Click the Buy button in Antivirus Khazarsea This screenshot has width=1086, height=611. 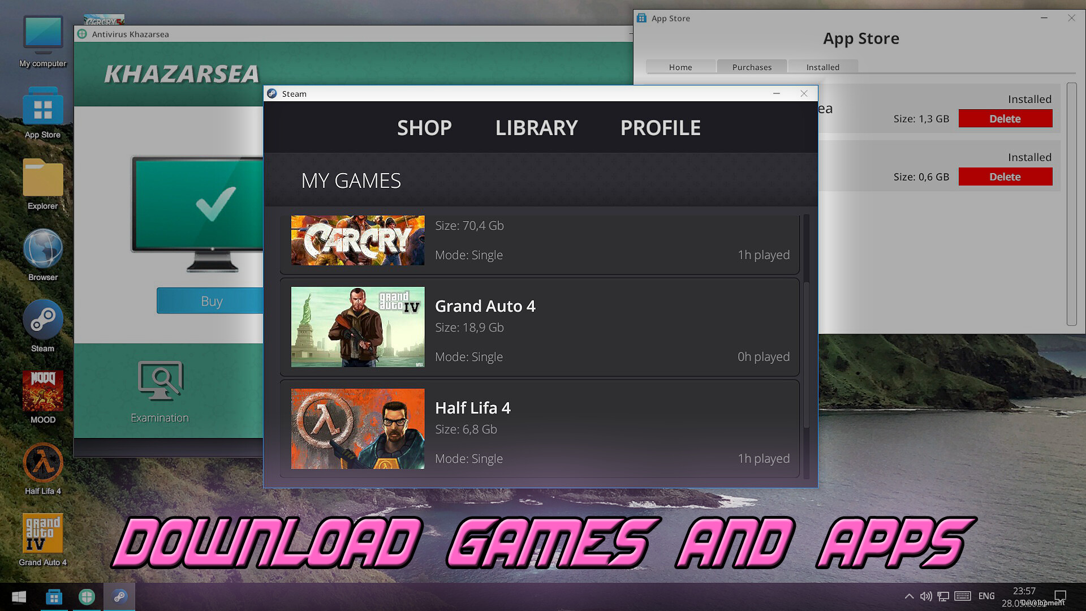pos(210,300)
